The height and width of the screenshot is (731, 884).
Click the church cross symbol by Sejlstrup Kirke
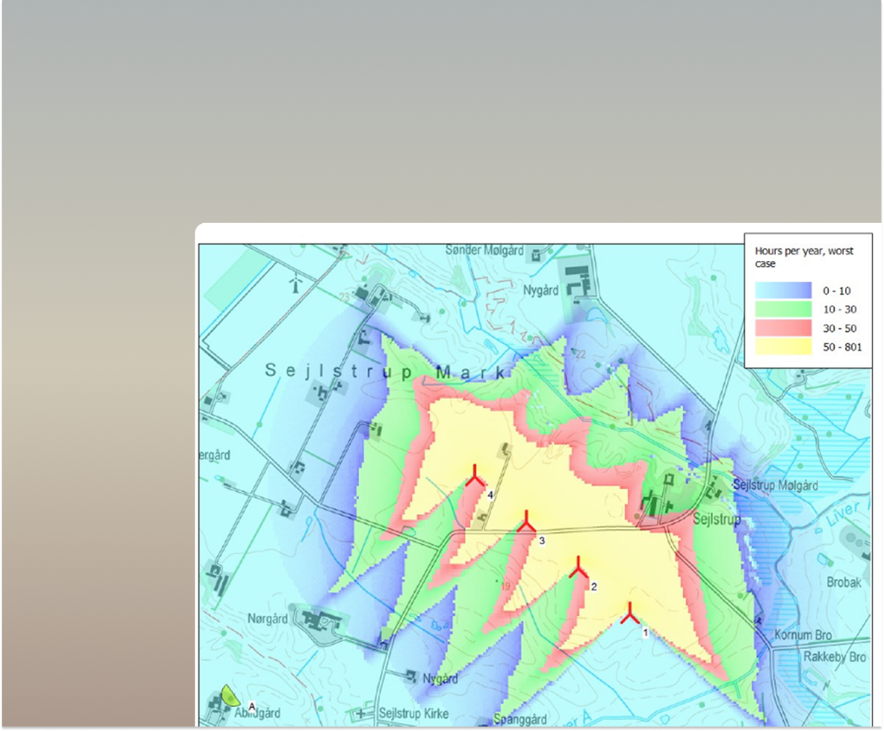tap(361, 714)
